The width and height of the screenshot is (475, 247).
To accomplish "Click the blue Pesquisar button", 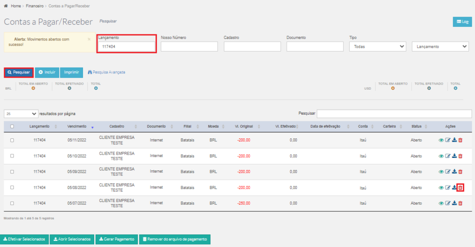I will pos(19,72).
